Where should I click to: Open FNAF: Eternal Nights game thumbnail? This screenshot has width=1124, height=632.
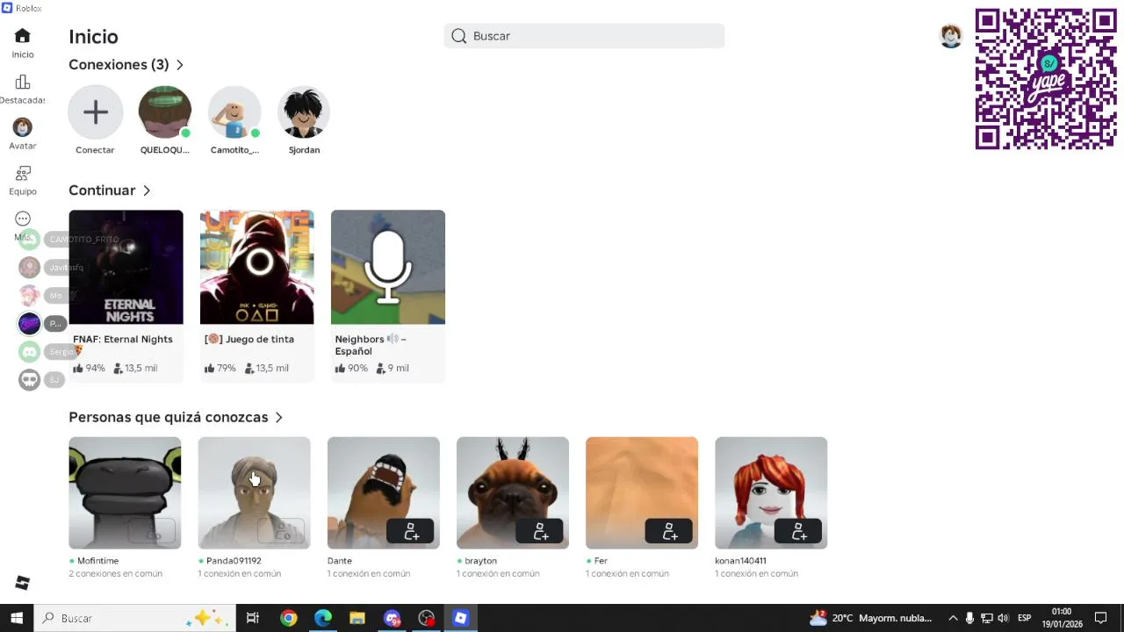pos(126,267)
